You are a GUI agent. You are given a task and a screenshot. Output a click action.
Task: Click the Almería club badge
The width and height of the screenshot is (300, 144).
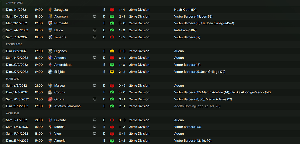pos(50,141)
